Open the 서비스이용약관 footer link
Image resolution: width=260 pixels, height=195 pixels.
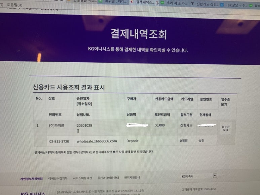pos(82,178)
